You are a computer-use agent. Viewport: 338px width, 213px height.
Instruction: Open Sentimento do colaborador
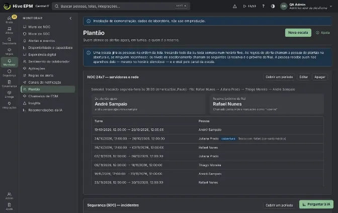[48, 61]
